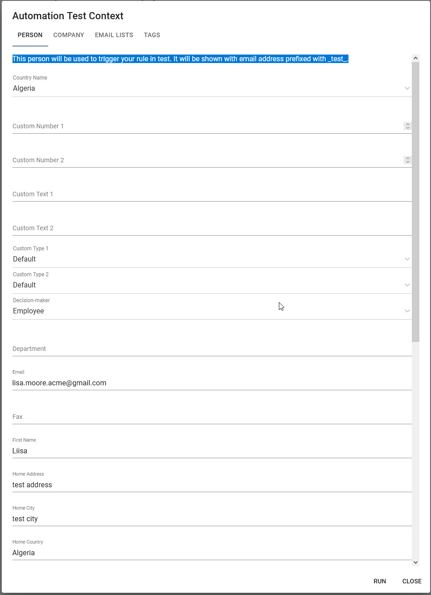Screen dimensions: 431x595
Task: Click the Close button
Action: [x=412, y=581]
